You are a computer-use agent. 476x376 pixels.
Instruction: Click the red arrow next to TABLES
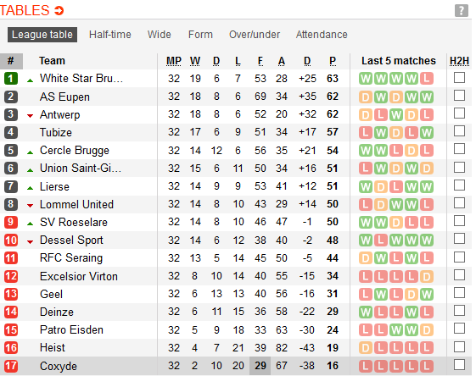59,11
